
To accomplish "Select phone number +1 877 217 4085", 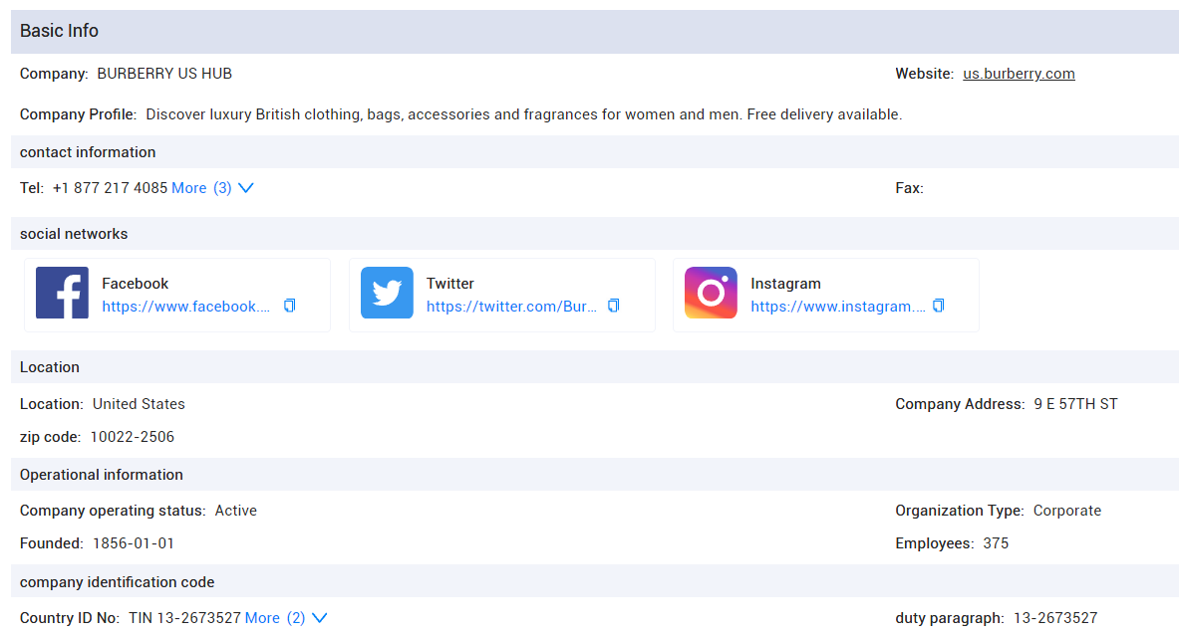I will (x=110, y=188).
